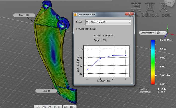Click the 6,00 legend value
Viewport: 176px width, 108px height.
point(163,67)
